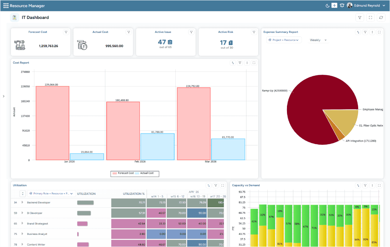Expand Cost Report to fullscreen
Image resolution: width=390 pixels, height=247 pixels.
coord(254,63)
